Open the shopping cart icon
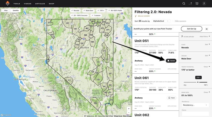 pos(197,4)
